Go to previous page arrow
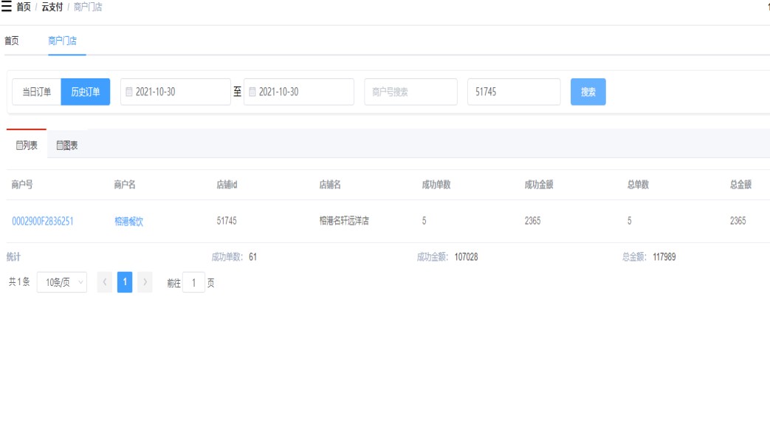The image size is (770, 447). tap(105, 282)
